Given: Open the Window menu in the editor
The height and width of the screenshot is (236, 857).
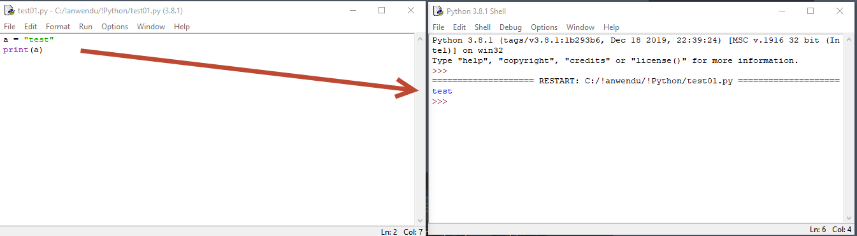Looking at the screenshot, I should coord(151,27).
